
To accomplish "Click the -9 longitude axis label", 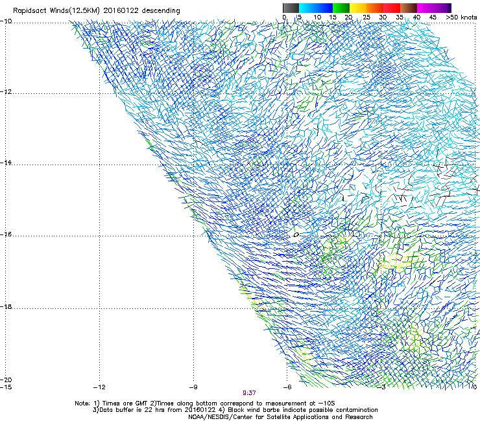I will pyautogui.click(x=193, y=387).
